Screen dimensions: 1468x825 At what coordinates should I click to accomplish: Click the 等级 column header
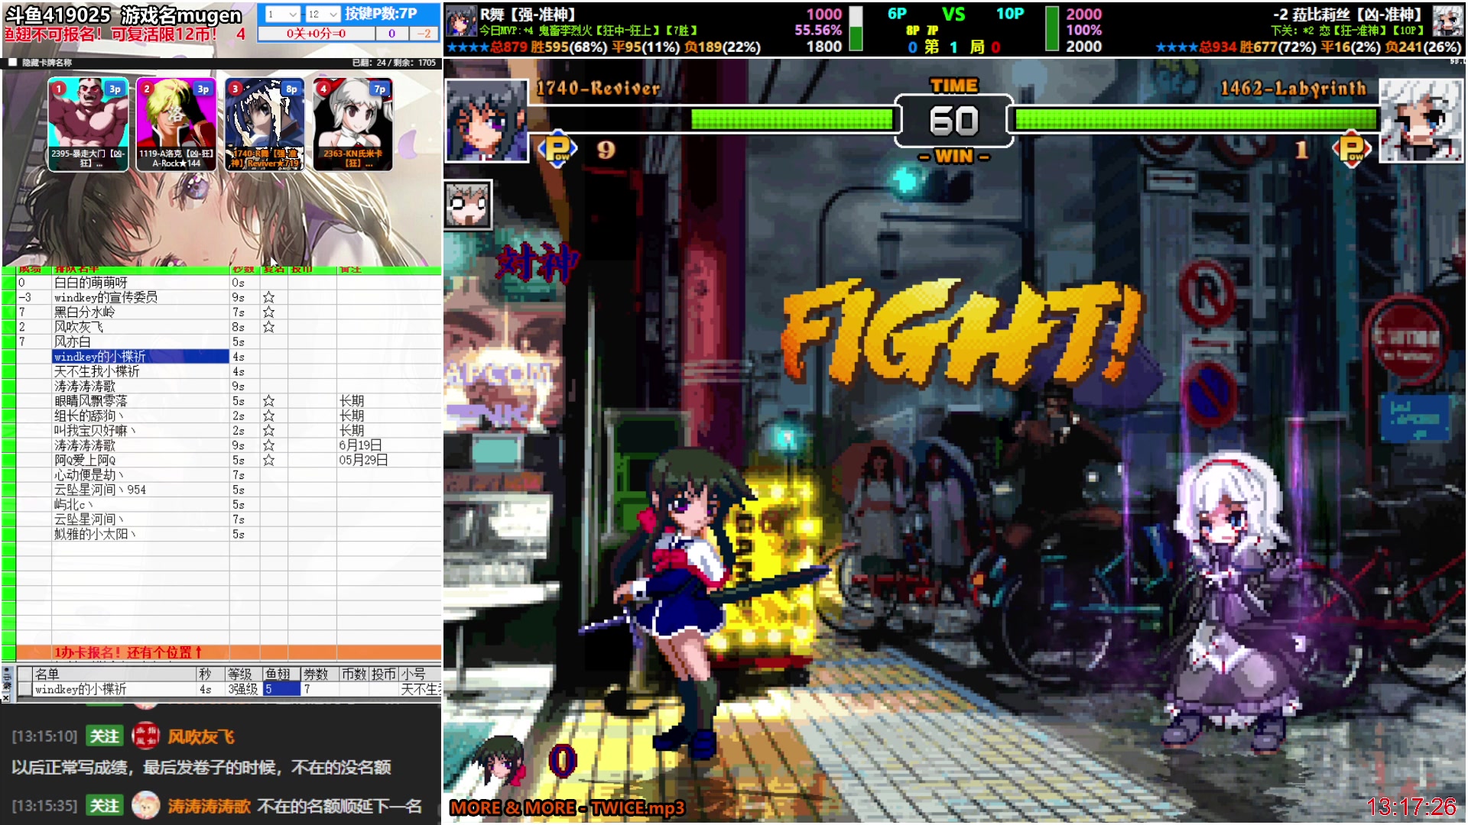pyautogui.click(x=244, y=674)
